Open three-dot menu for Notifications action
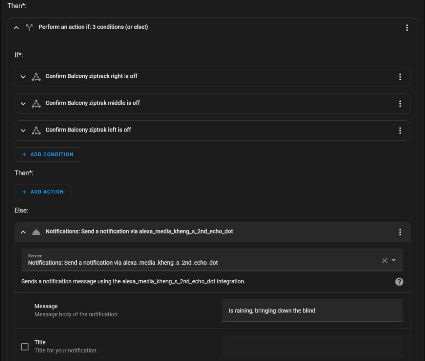This screenshot has width=425, height=361. (x=400, y=232)
